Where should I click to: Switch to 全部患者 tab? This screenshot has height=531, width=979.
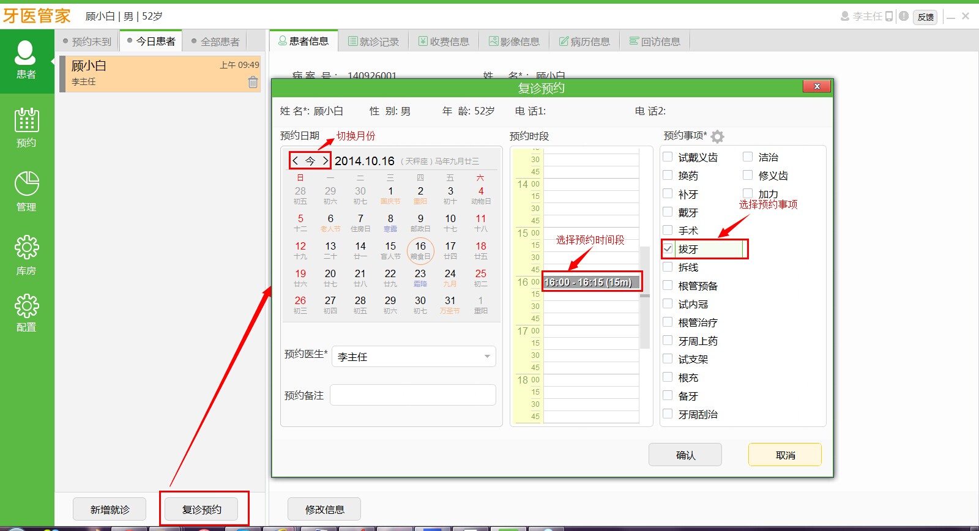(215, 42)
